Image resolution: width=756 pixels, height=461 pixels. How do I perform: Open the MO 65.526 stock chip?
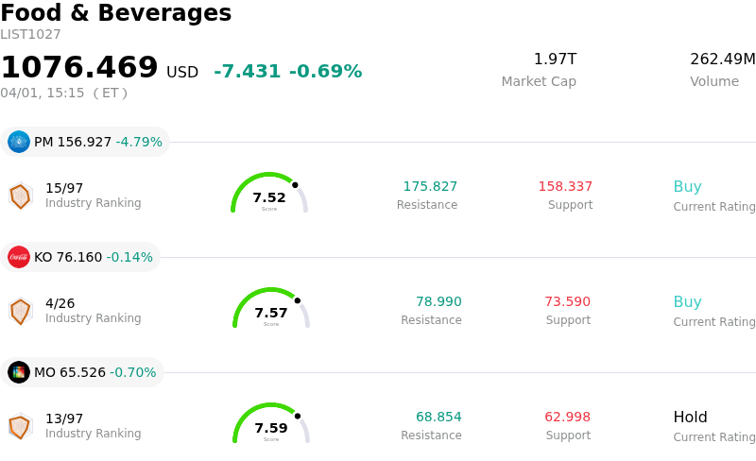(x=83, y=372)
